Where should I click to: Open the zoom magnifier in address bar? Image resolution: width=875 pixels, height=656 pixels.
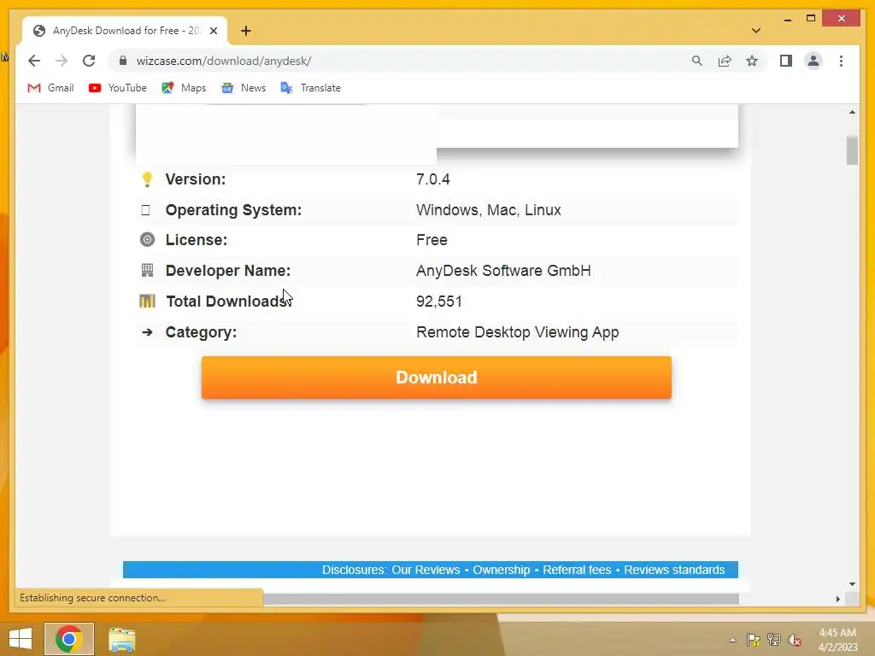tap(697, 61)
